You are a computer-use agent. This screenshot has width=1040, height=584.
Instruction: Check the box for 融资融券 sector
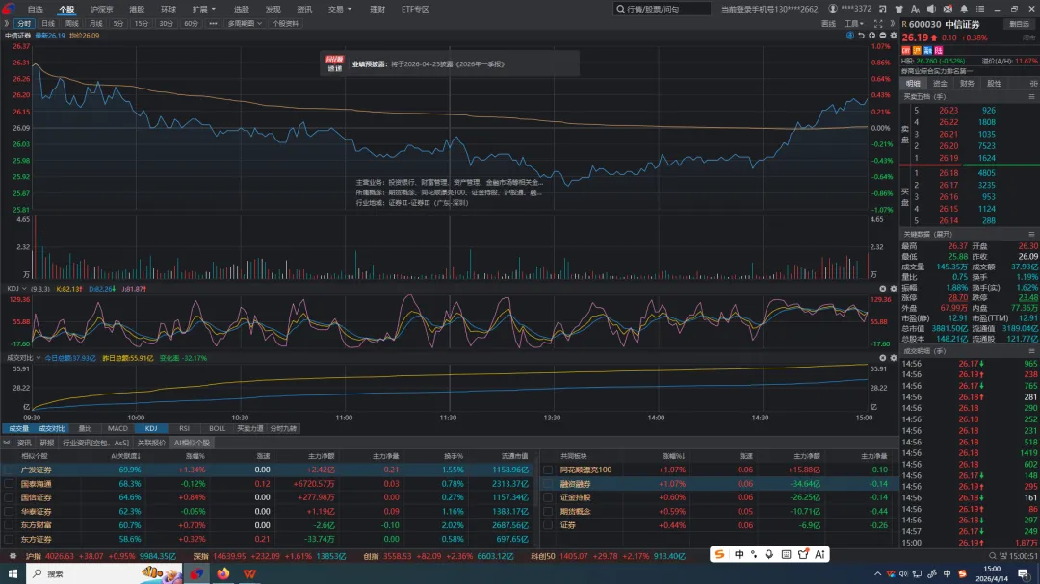(548, 484)
